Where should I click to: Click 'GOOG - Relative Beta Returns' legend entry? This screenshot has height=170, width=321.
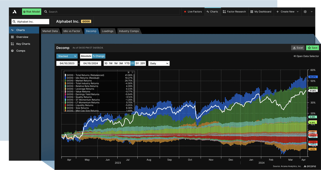click(x=82, y=86)
